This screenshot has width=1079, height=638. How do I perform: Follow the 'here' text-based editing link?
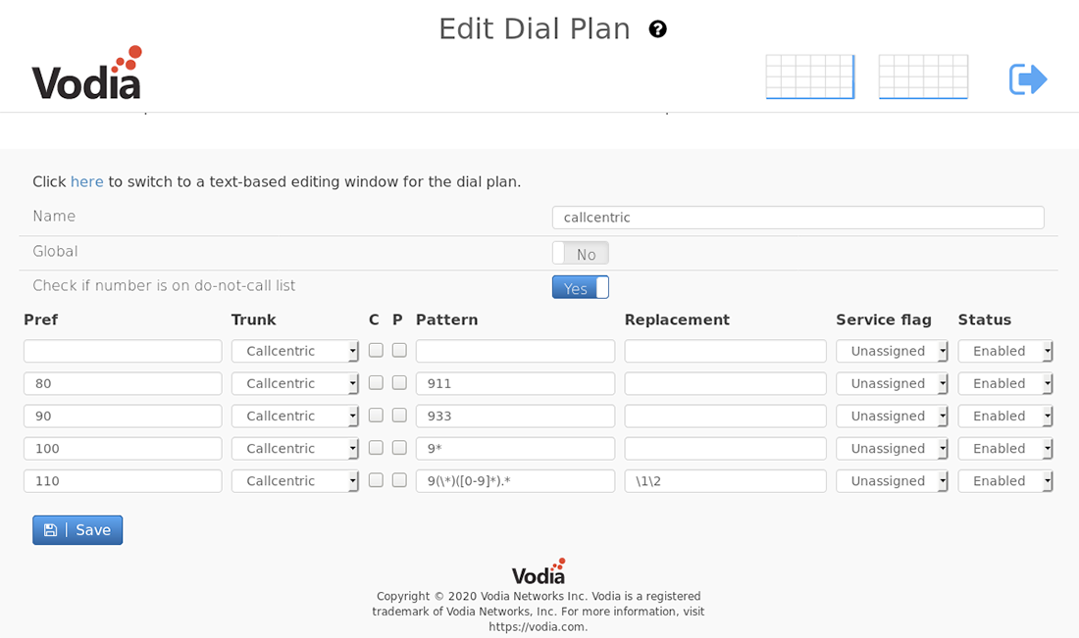(x=86, y=181)
